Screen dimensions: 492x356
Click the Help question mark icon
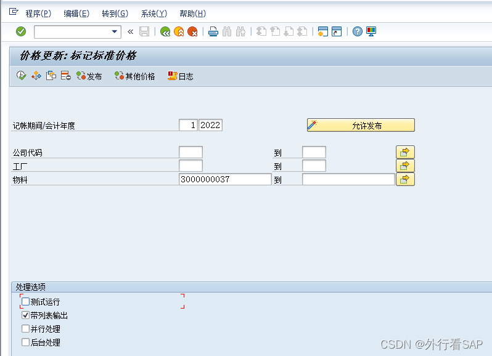point(358,31)
